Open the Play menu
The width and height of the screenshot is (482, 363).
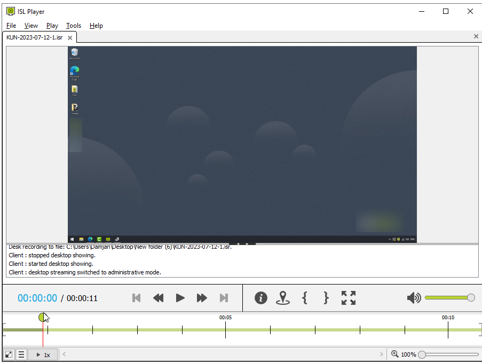[52, 26]
